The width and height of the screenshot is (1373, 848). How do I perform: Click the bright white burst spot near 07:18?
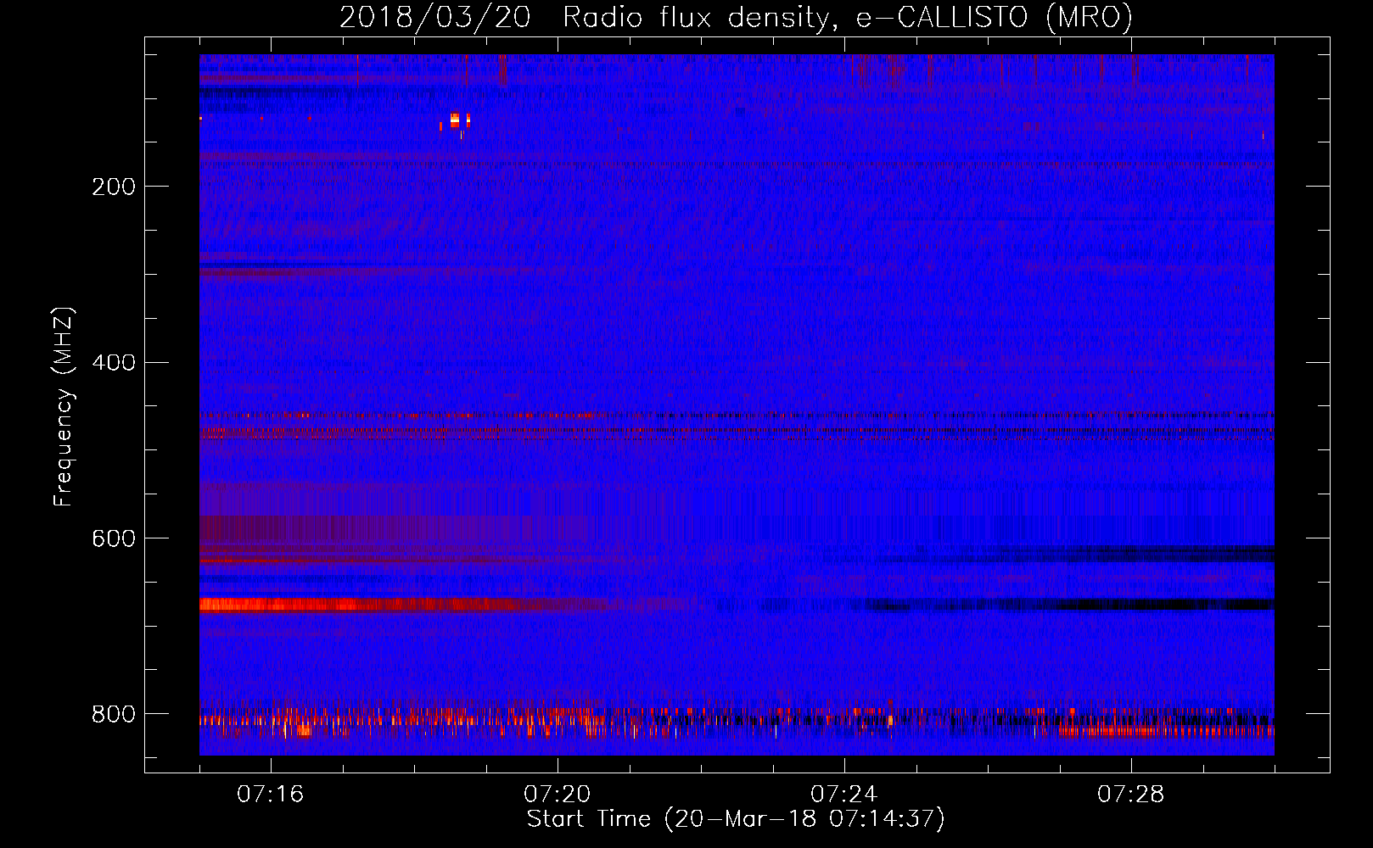point(455,120)
